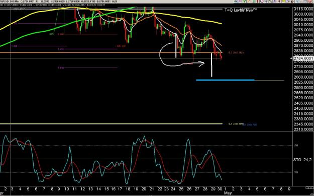Click date 14 on the time axis
314x196 pixels.
pyautogui.click(x=98, y=189)
